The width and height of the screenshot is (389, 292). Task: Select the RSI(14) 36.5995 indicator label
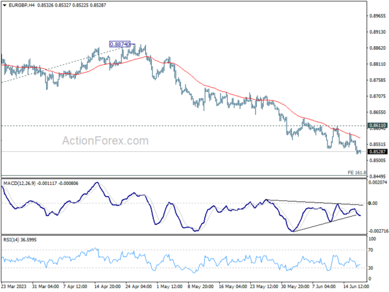point(20,240)
